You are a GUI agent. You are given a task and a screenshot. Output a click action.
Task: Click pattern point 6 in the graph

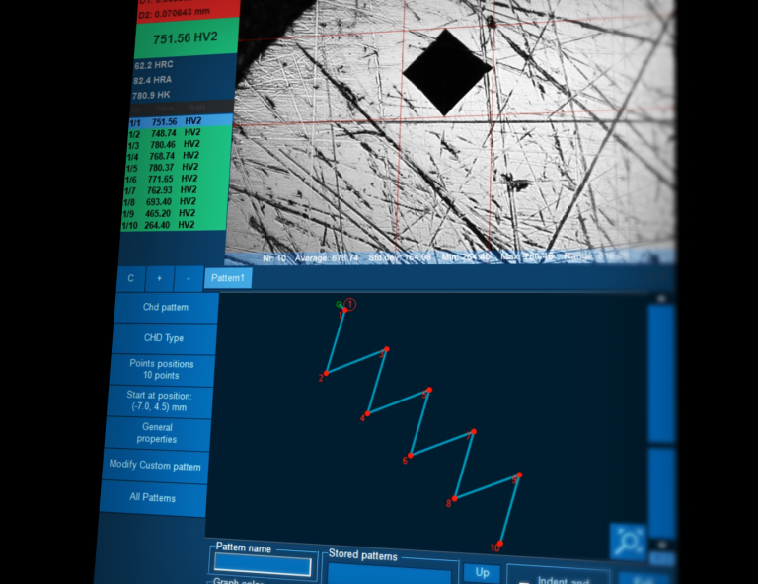coord(411,455)
